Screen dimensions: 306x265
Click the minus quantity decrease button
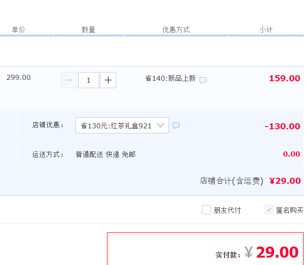69,80
